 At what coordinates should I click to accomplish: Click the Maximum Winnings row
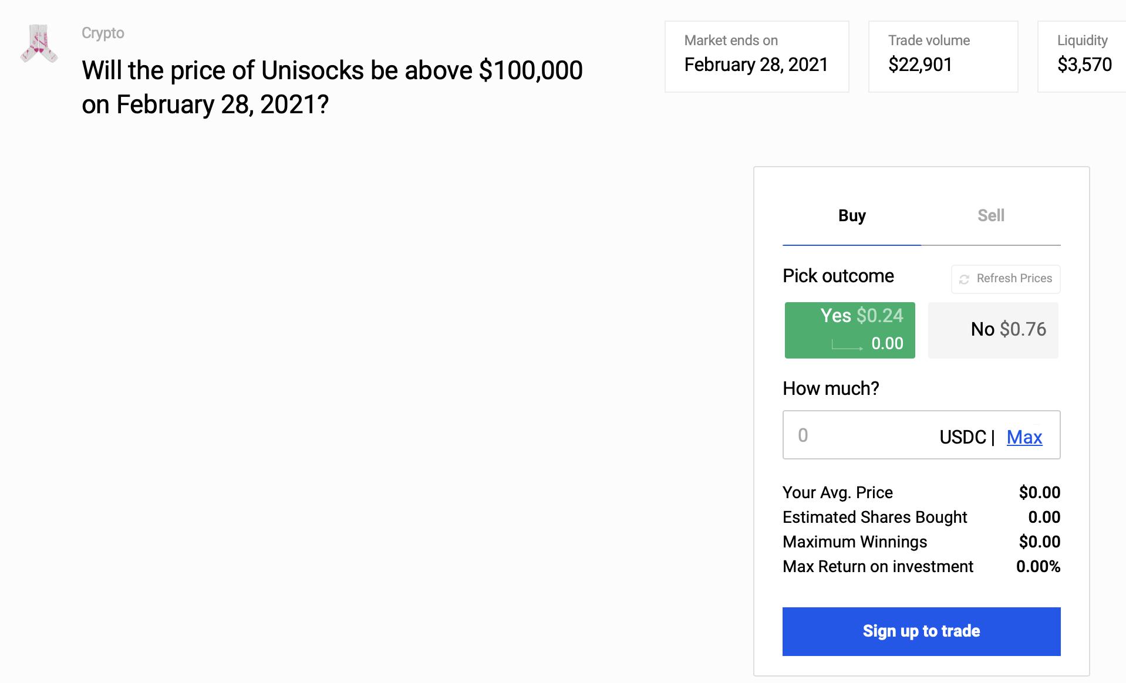click(x=921, y=542)
